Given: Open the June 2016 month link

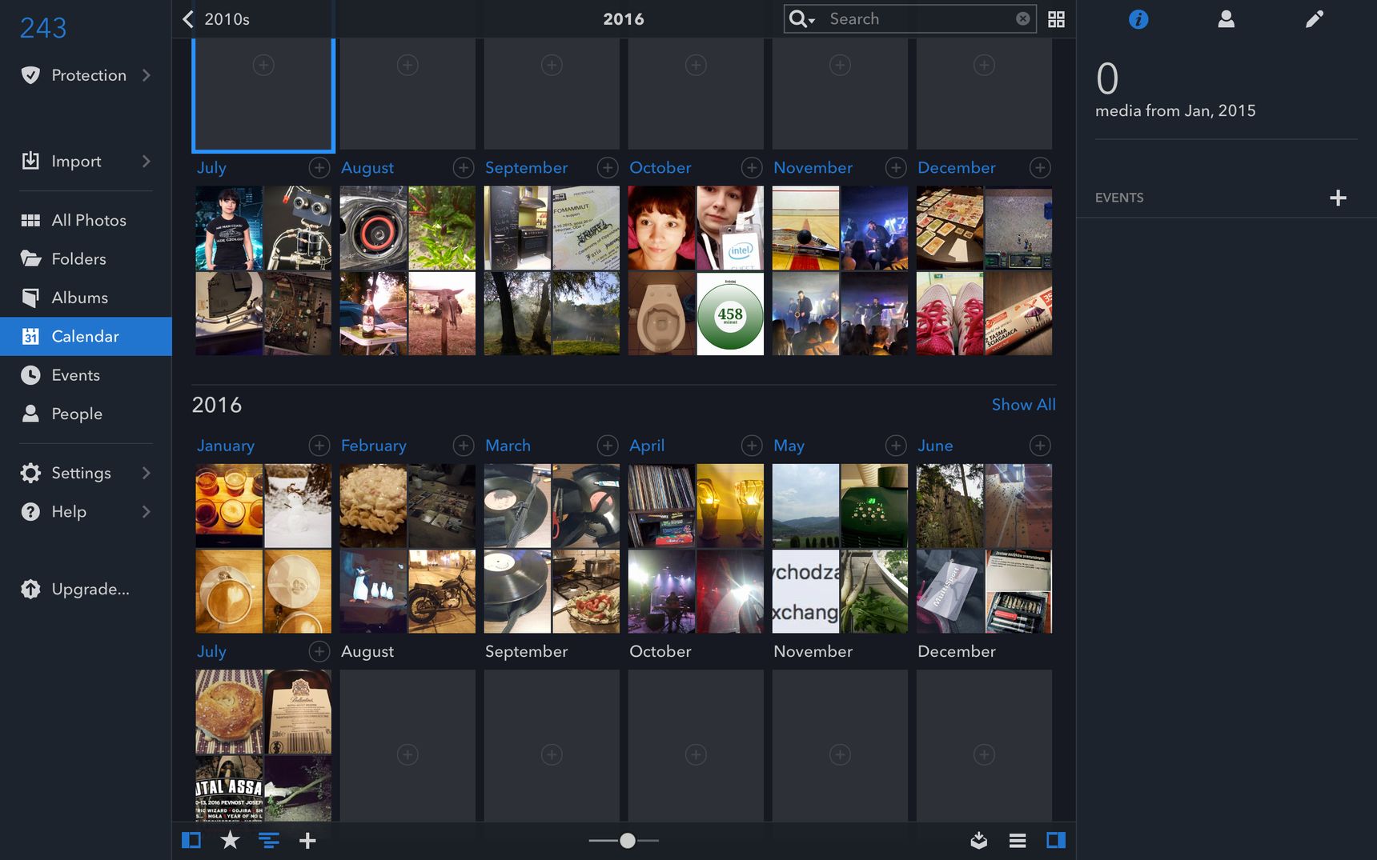Looking at the screenshot, I should point(935,446).
